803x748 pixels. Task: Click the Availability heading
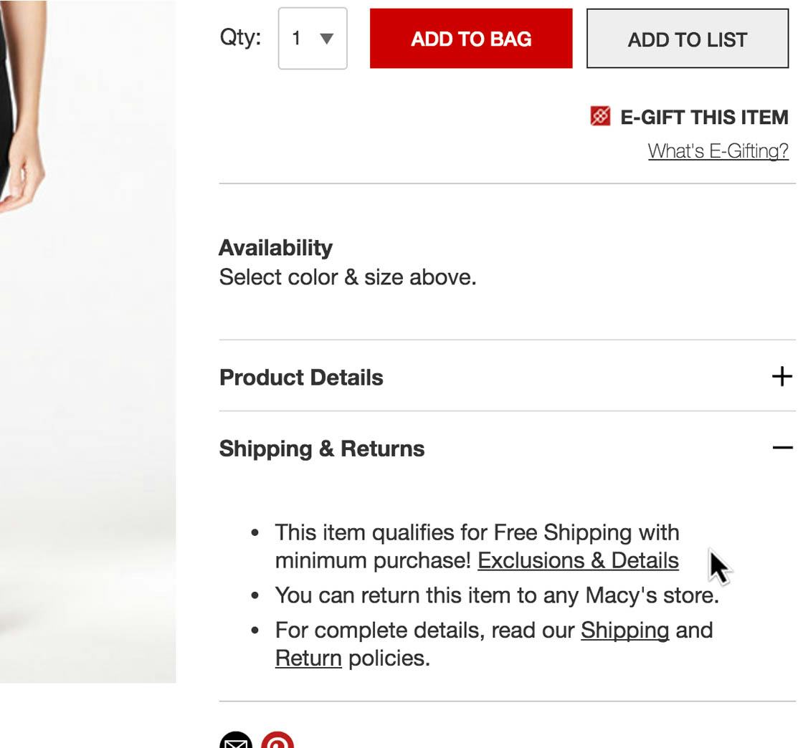coord(275,248)
